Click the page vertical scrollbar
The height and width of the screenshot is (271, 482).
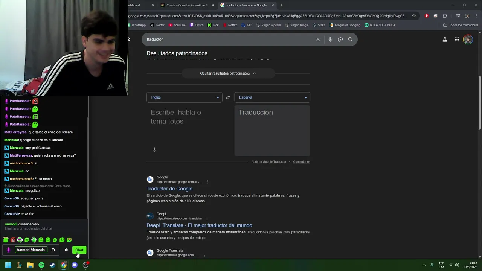(x=480, y=103)
